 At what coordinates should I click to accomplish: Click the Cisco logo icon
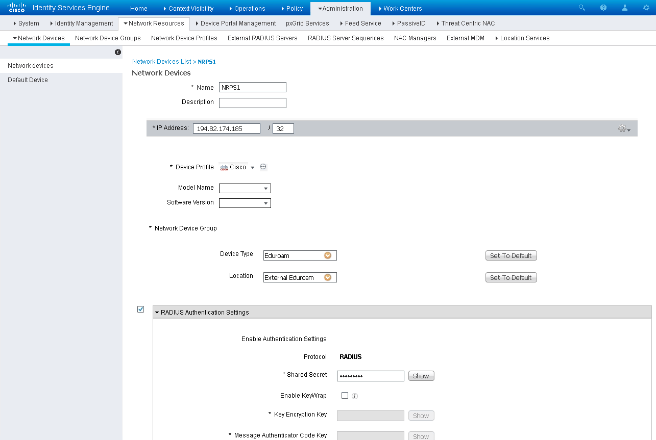pos(16,8)
